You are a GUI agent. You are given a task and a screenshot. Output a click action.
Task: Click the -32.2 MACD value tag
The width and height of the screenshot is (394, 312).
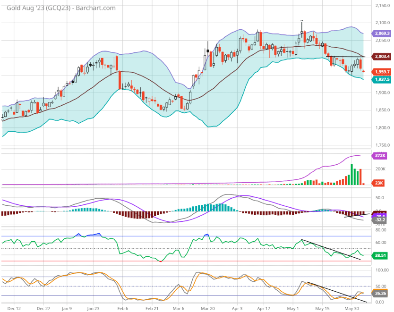tap(381, 220)
